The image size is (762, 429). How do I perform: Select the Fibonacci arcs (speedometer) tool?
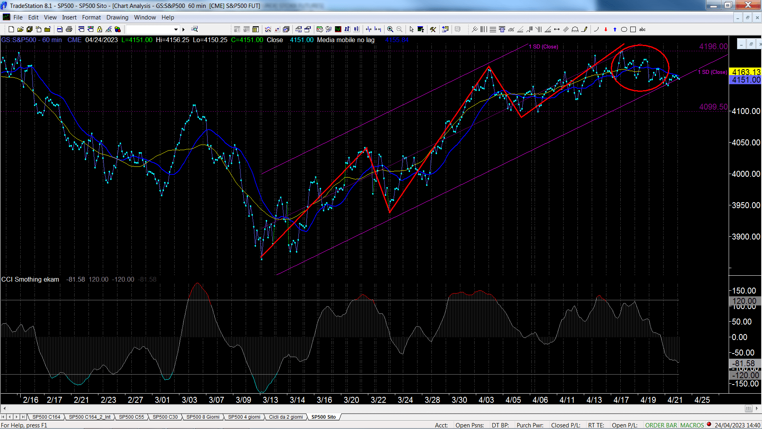click(511, 29)
